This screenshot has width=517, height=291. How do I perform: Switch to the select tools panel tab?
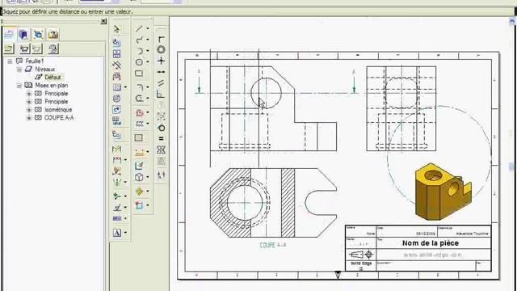coord(38,34)
